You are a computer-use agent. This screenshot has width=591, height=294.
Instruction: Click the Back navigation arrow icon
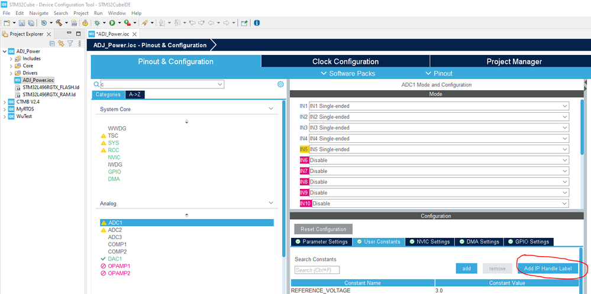(x=211, y=23)
